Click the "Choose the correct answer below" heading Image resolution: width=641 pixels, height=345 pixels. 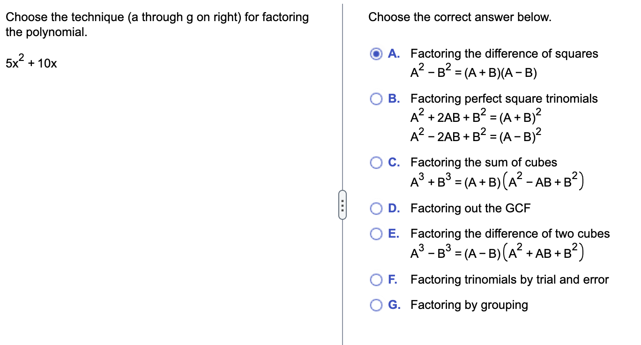point(460,18)
